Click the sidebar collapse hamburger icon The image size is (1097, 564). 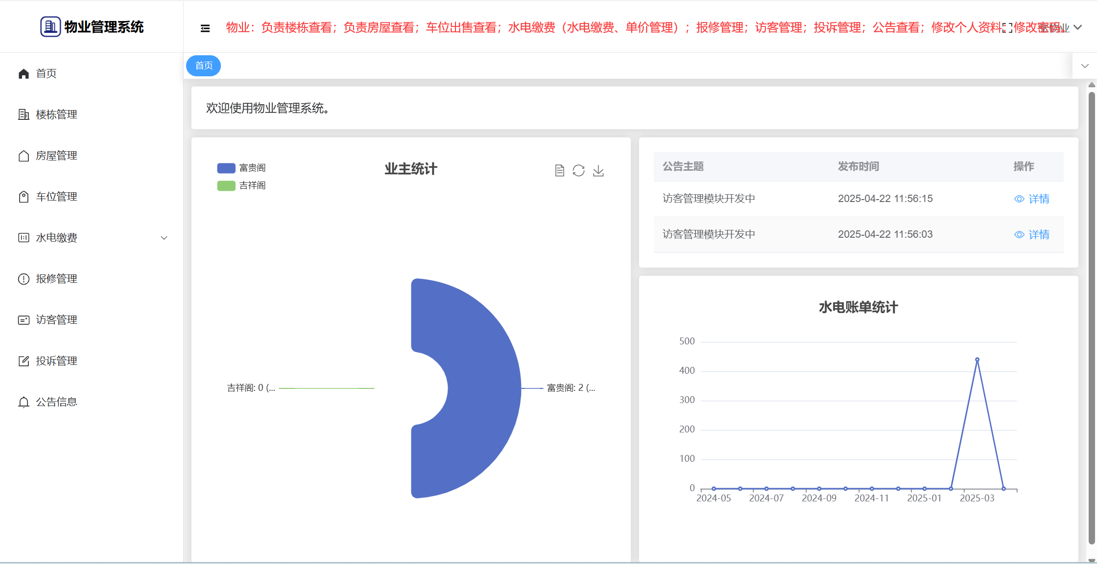[205, 28]
